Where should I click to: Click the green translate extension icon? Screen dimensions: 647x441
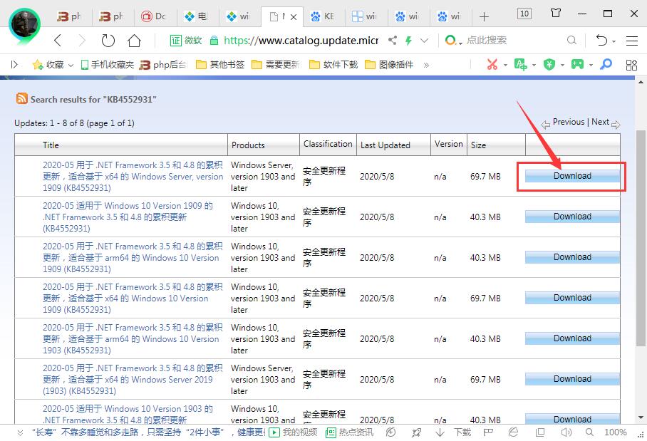click(521, 64)
